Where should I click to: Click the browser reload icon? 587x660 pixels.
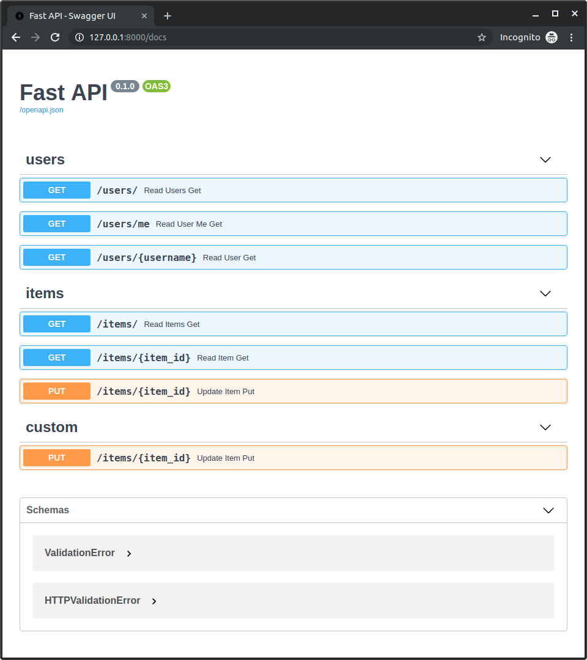[x=55, y=37]
